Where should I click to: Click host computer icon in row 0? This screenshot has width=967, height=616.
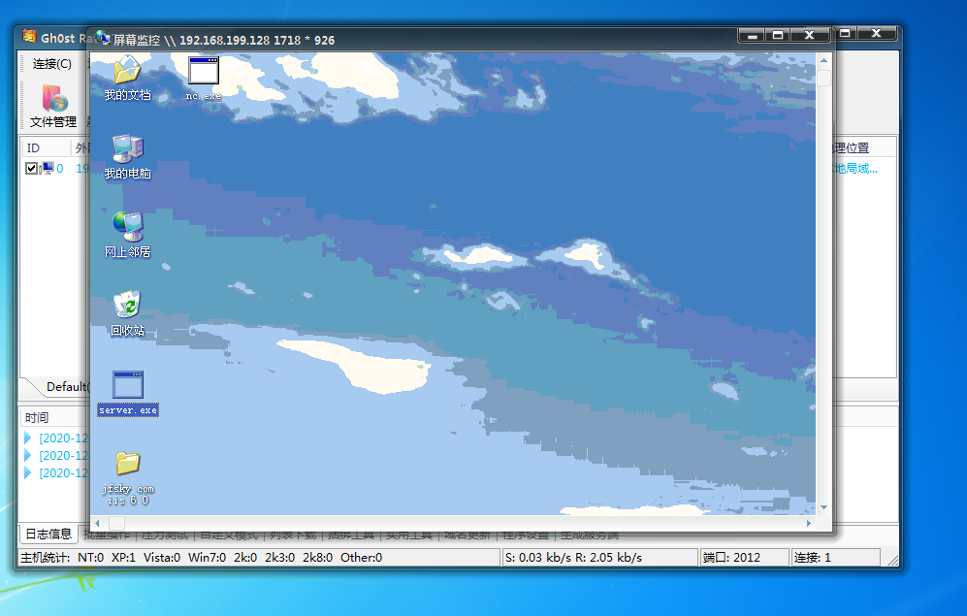[x=47, y=168]
